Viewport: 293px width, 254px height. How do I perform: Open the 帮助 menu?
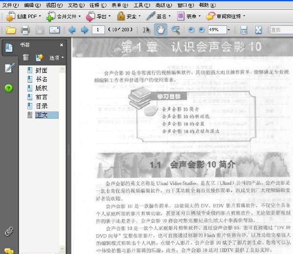(208, 5)
